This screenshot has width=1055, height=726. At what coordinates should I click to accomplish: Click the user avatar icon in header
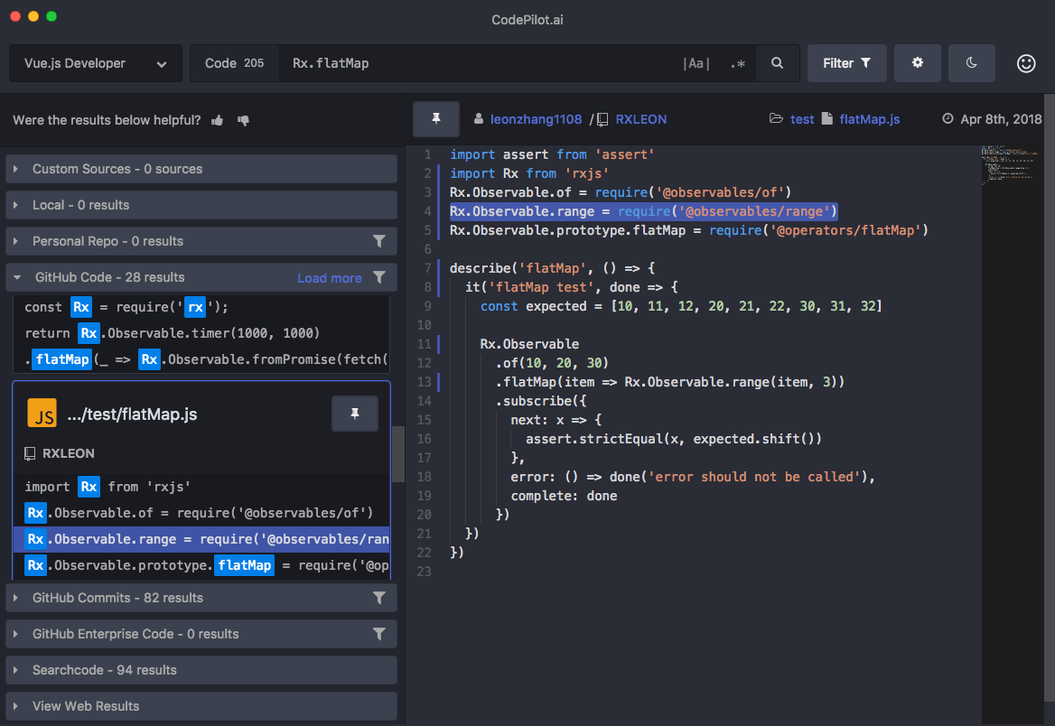pyautogui.click(x=479, y=119)
